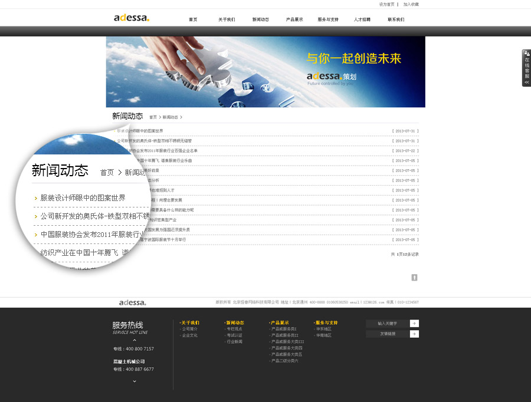Click the 产品或服务大类四 footer link
The image size is (531, 402).
287,348
